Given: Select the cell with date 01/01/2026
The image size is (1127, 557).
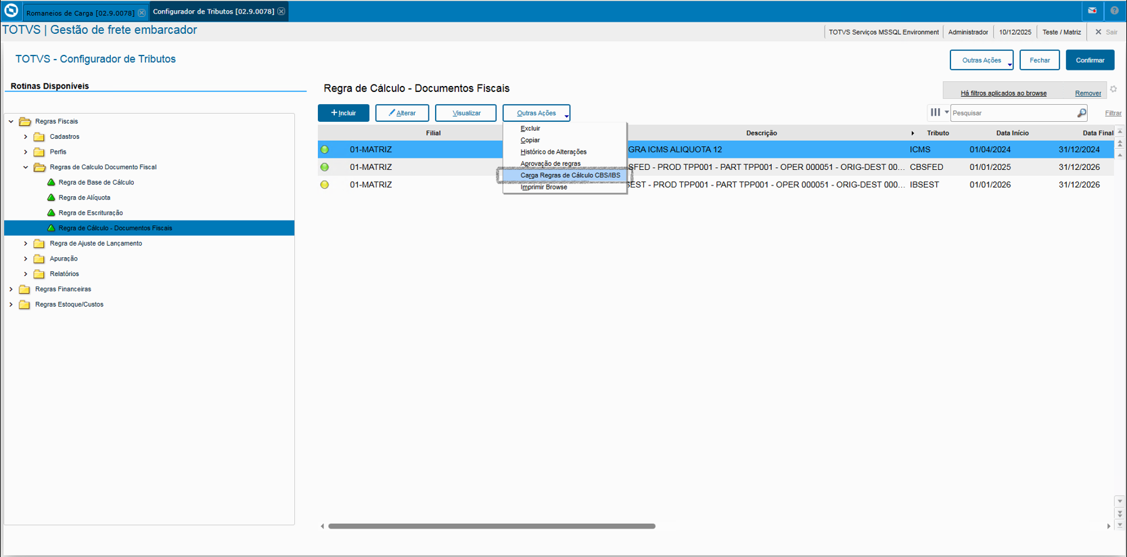Looking at the screenshot, I should pyautogui.click(x=990, y=185).
